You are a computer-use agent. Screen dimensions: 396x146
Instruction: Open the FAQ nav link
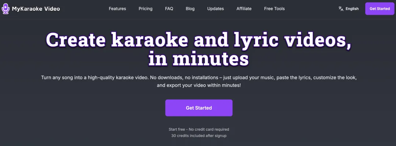(x=169, y=8)
